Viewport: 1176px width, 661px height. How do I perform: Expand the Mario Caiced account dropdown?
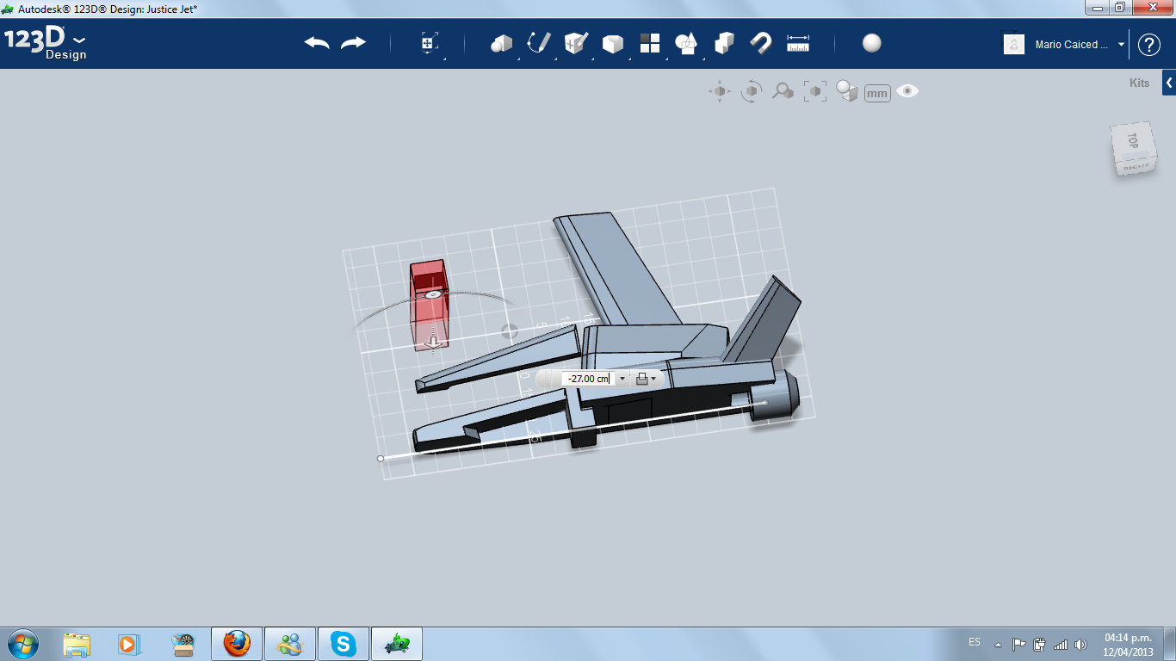click(1122, 45)
